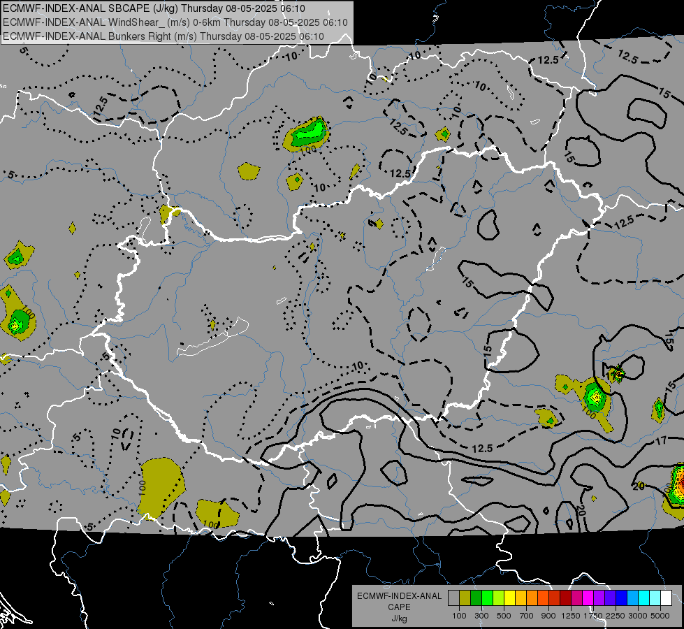Click the legend scale value 1750

pos(593,616)
